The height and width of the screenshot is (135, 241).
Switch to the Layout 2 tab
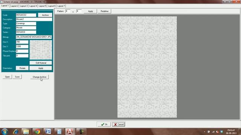pos(14,6)
